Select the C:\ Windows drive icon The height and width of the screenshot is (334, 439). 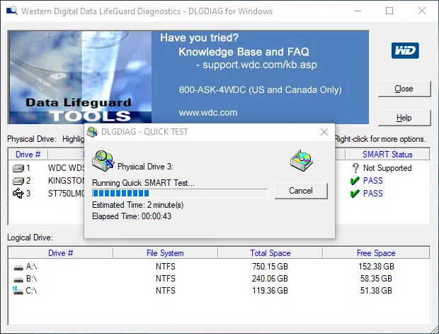18,291
